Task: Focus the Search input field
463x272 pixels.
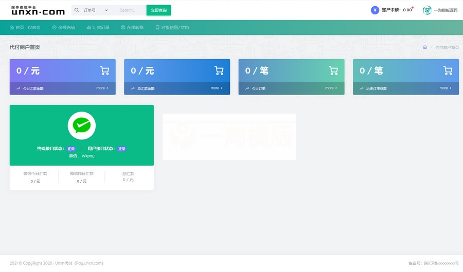Action: (x=131, y=10)
